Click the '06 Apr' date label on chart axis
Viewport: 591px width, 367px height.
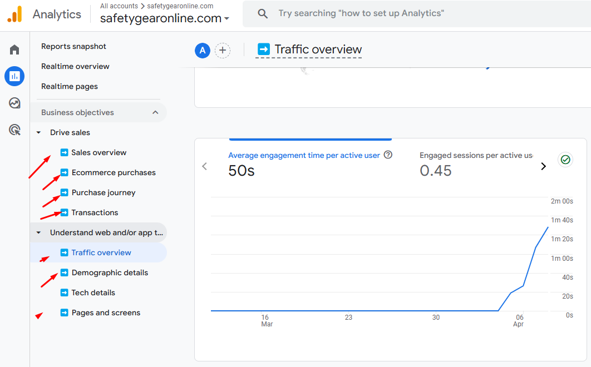coord(519,321)
